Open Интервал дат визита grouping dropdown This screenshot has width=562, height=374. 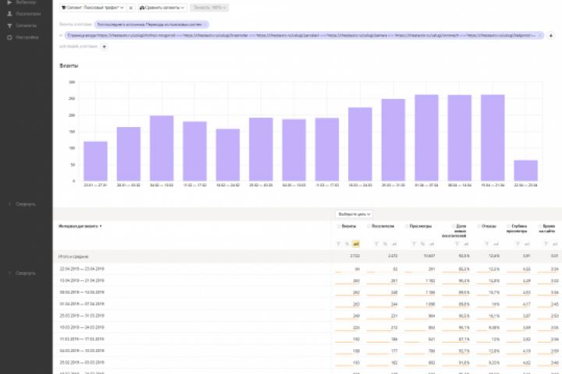80,226
